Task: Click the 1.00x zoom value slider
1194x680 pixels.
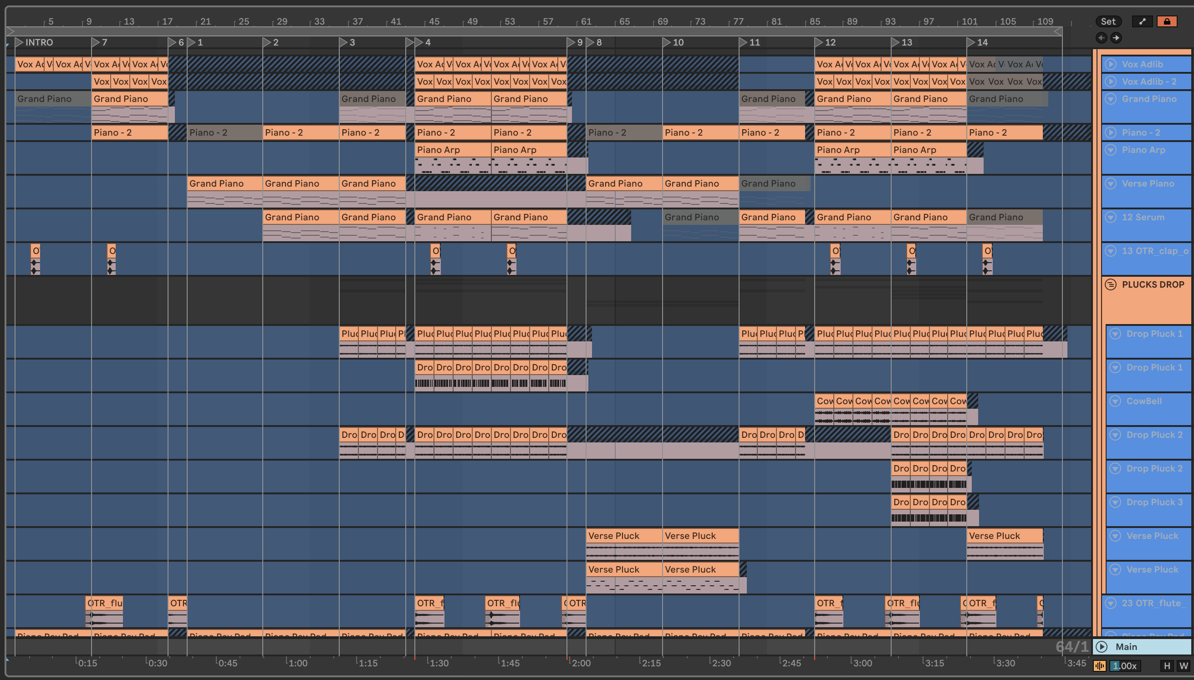Action: 1125,665
